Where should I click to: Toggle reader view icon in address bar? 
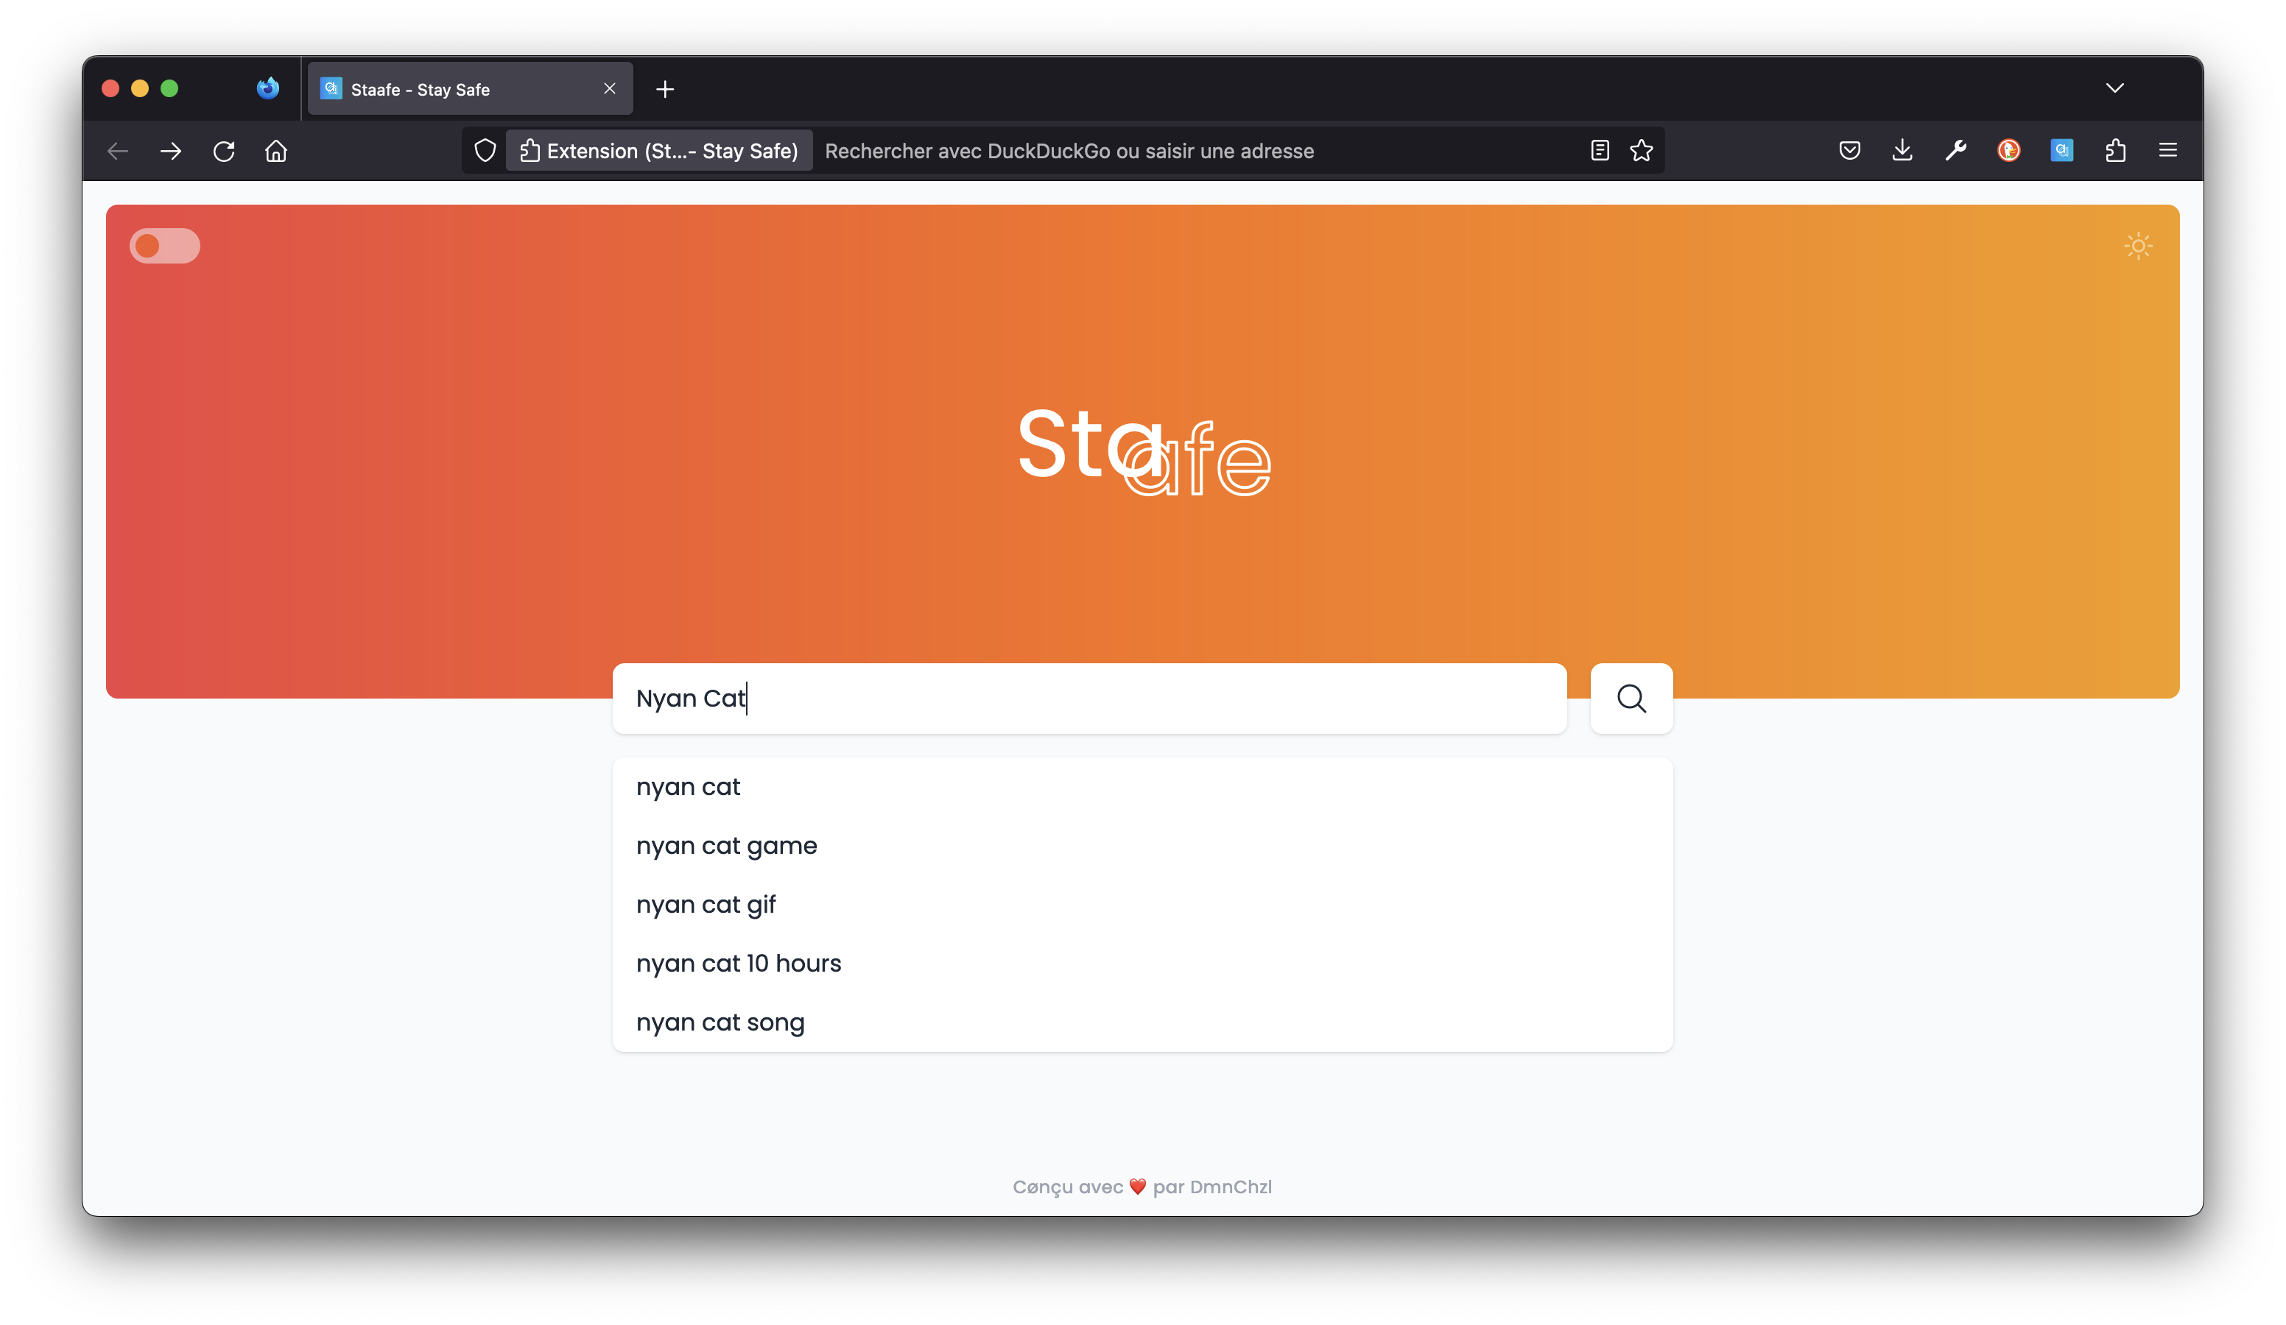pyautogui.click(x=1600, y=151)
